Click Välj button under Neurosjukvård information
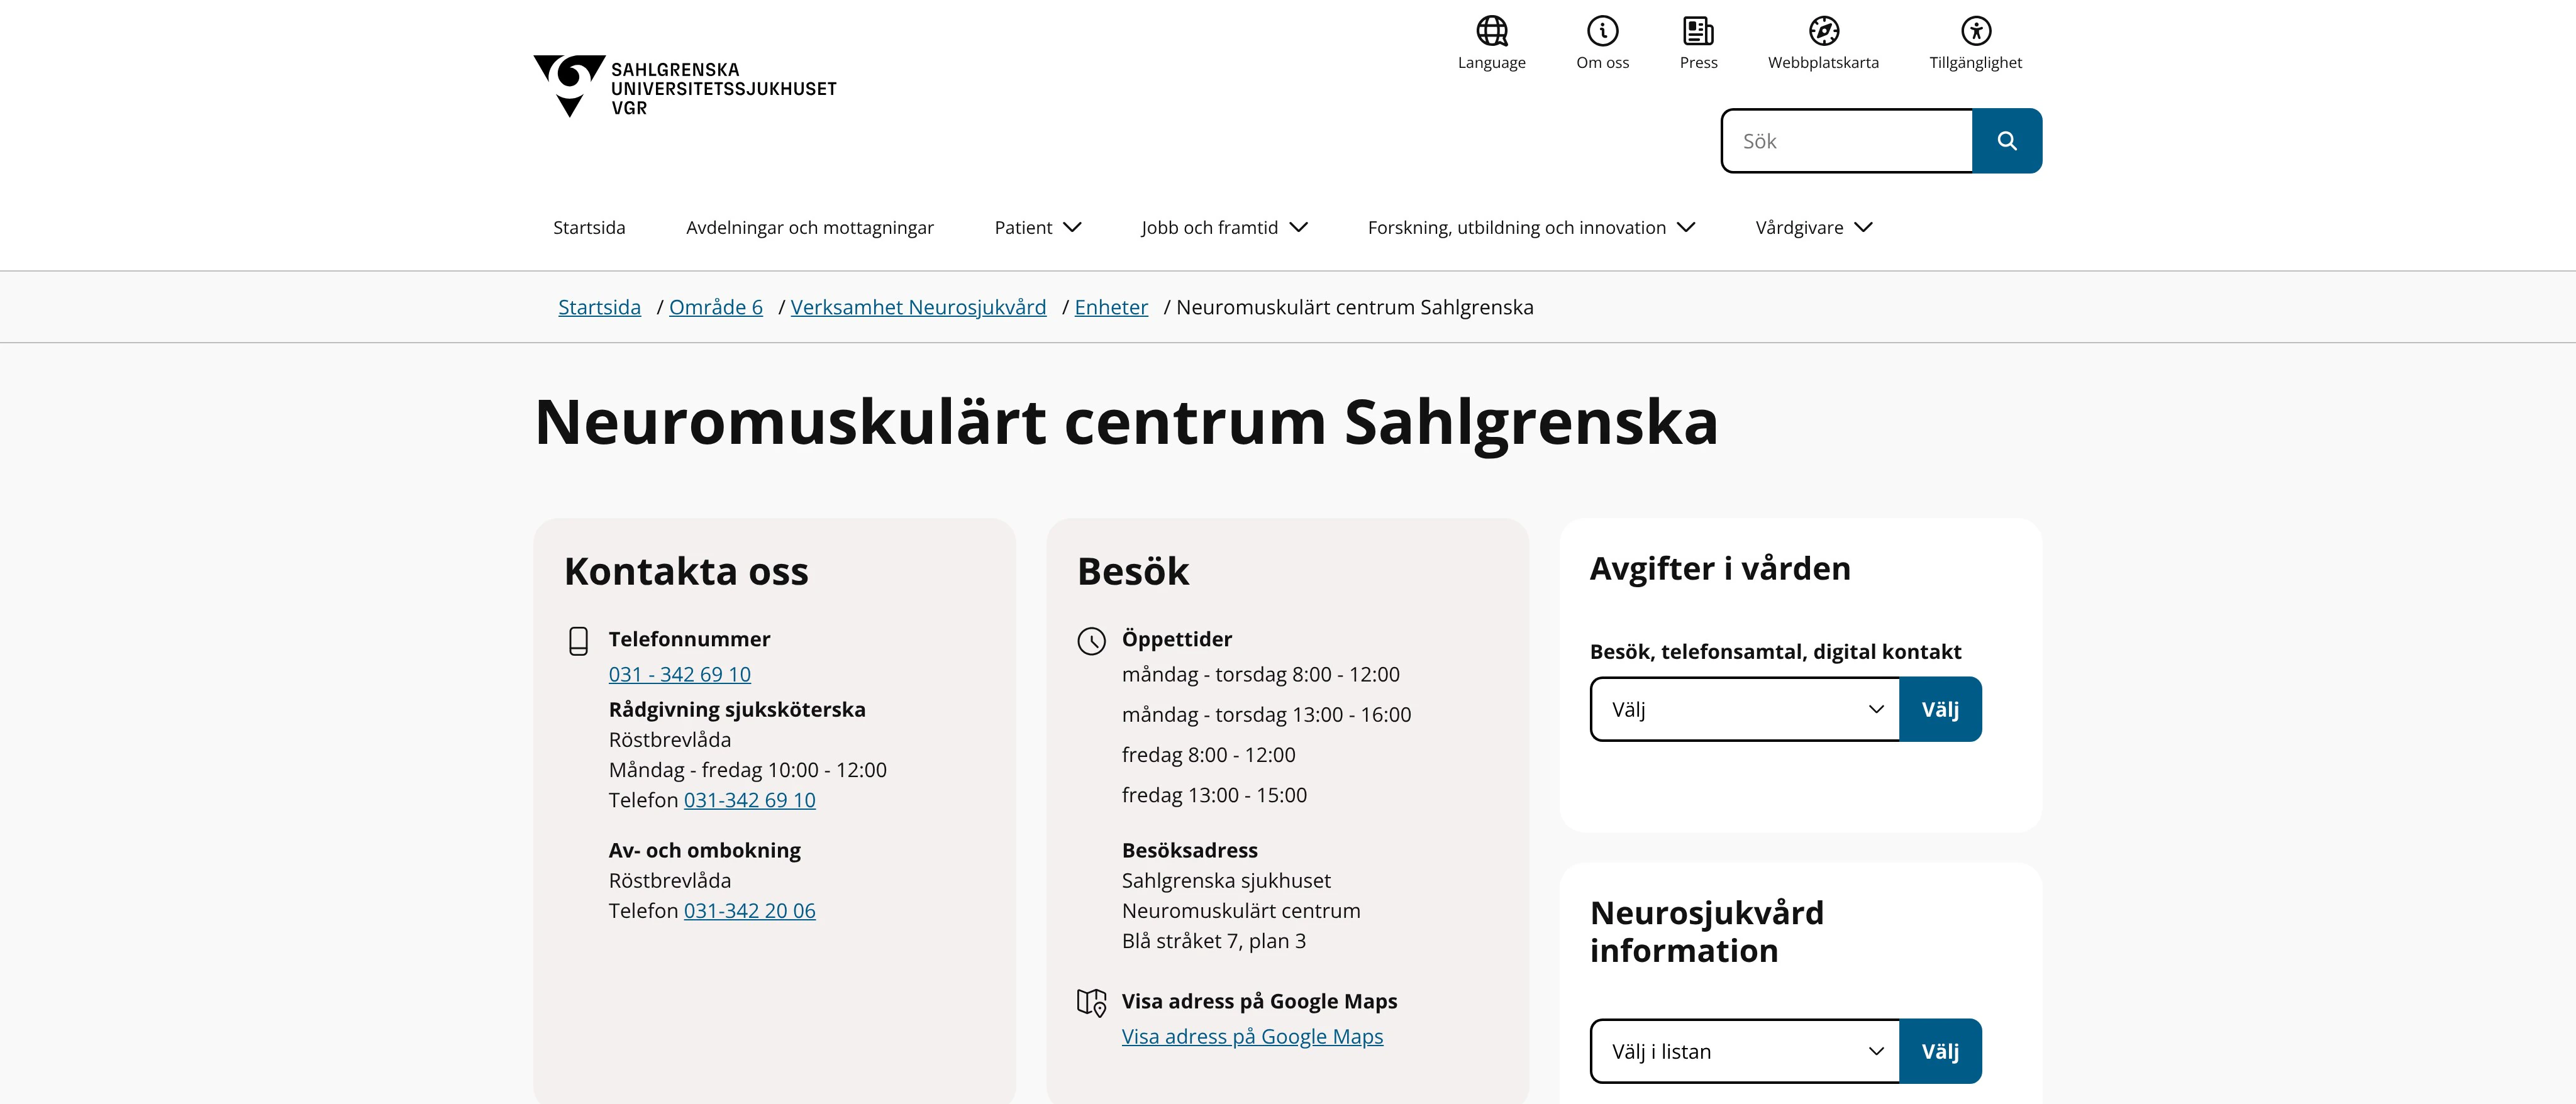 coord(1940,1052)
